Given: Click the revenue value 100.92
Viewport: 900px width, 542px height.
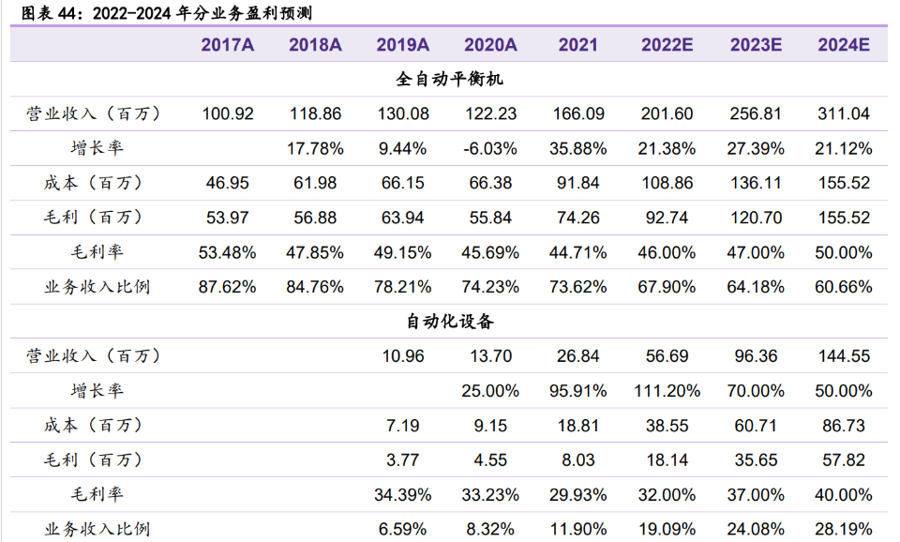Looking at the screenshot, I should 228,113.
